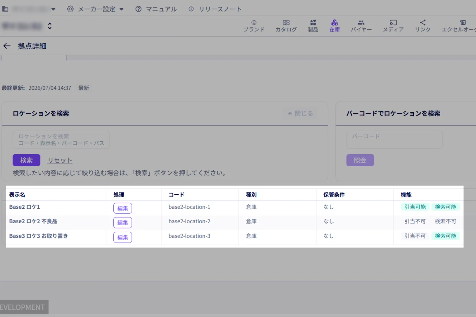476x317 pixels.
Task: Click 編集 for Base2 ロケ2 不良品
Action: point(123,223)
